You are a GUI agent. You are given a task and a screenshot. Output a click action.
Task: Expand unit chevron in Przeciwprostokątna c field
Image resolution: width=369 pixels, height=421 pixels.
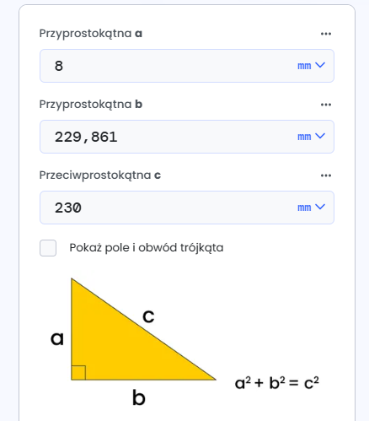pos(320,207)
